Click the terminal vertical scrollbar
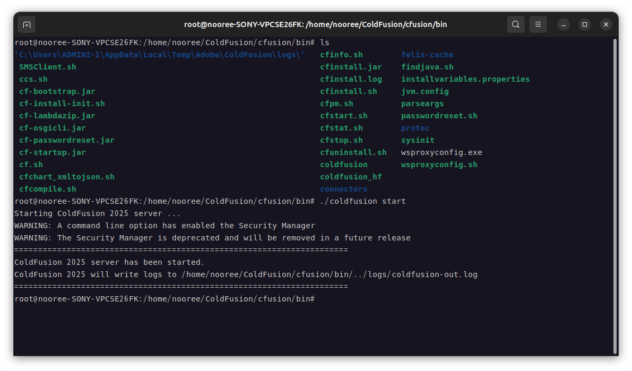Viewport: 632px width, 371px height. click(x=615, y=196)
